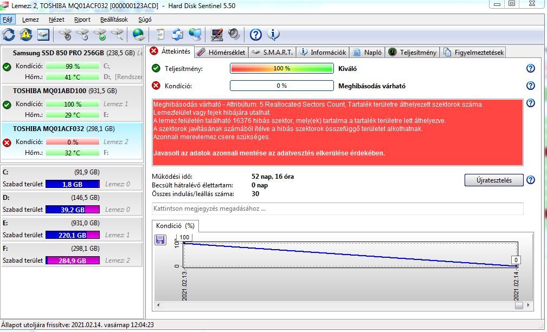Viewport: 547px width, 332px height.
Task: Open surface test with the disk magnifier icon
Action: click(x=118, y=35)
